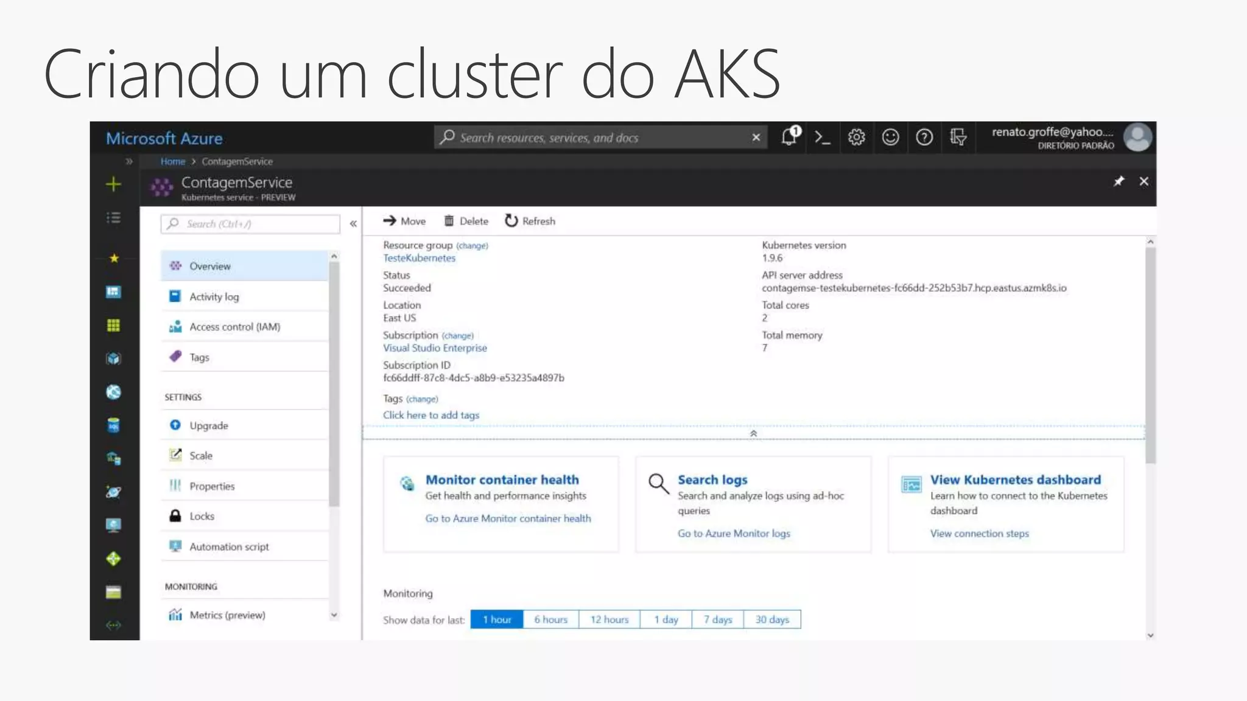Screen dimensions: 1247x701
Task: Open the Upgrade settings item
Action: pyautogui.click(x=244, y=425)
